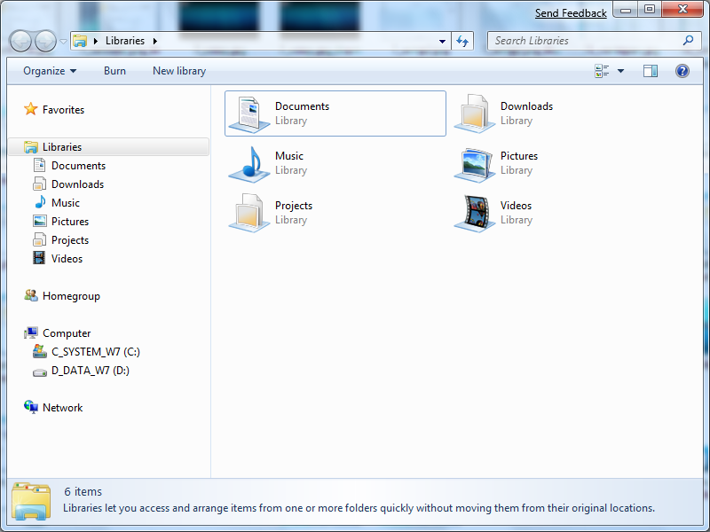710x532 pixels.
Task: Click the magnifier search icon
Action: pos(689,40)
